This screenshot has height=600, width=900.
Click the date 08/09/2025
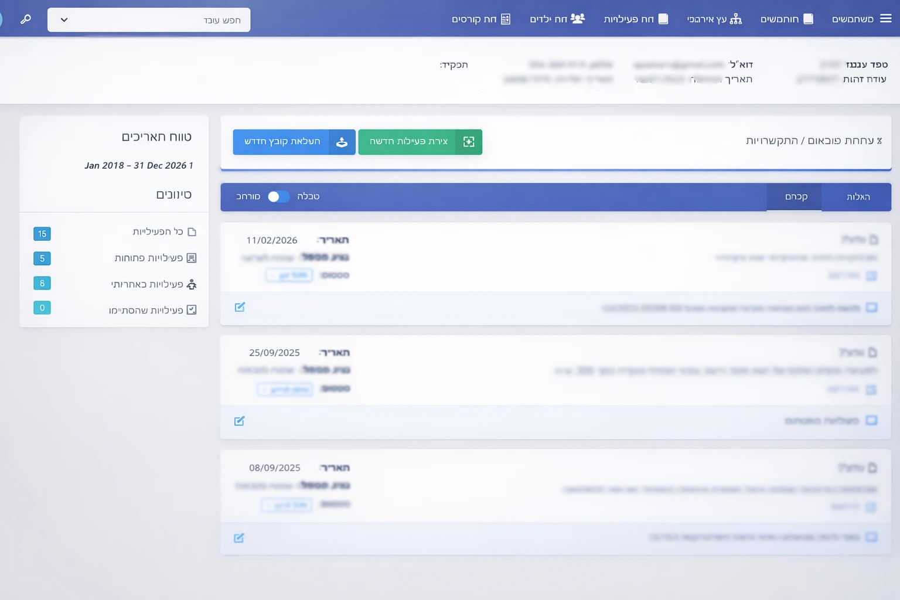275,468
